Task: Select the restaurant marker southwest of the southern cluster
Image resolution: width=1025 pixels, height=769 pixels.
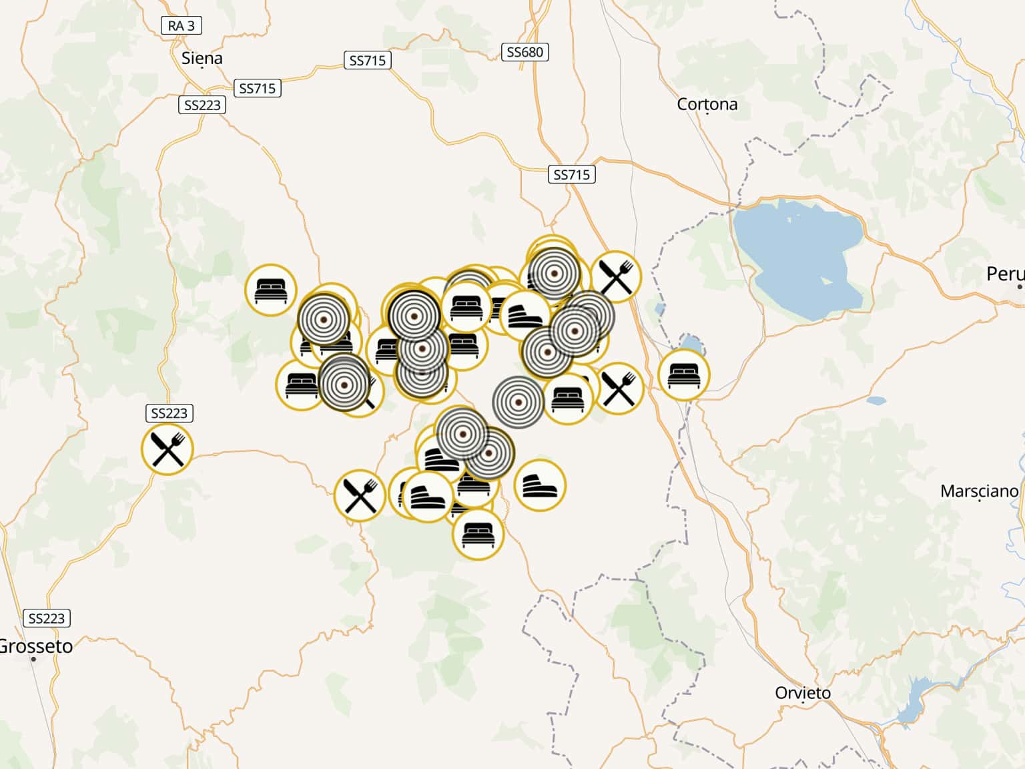Action: [360, 495]
